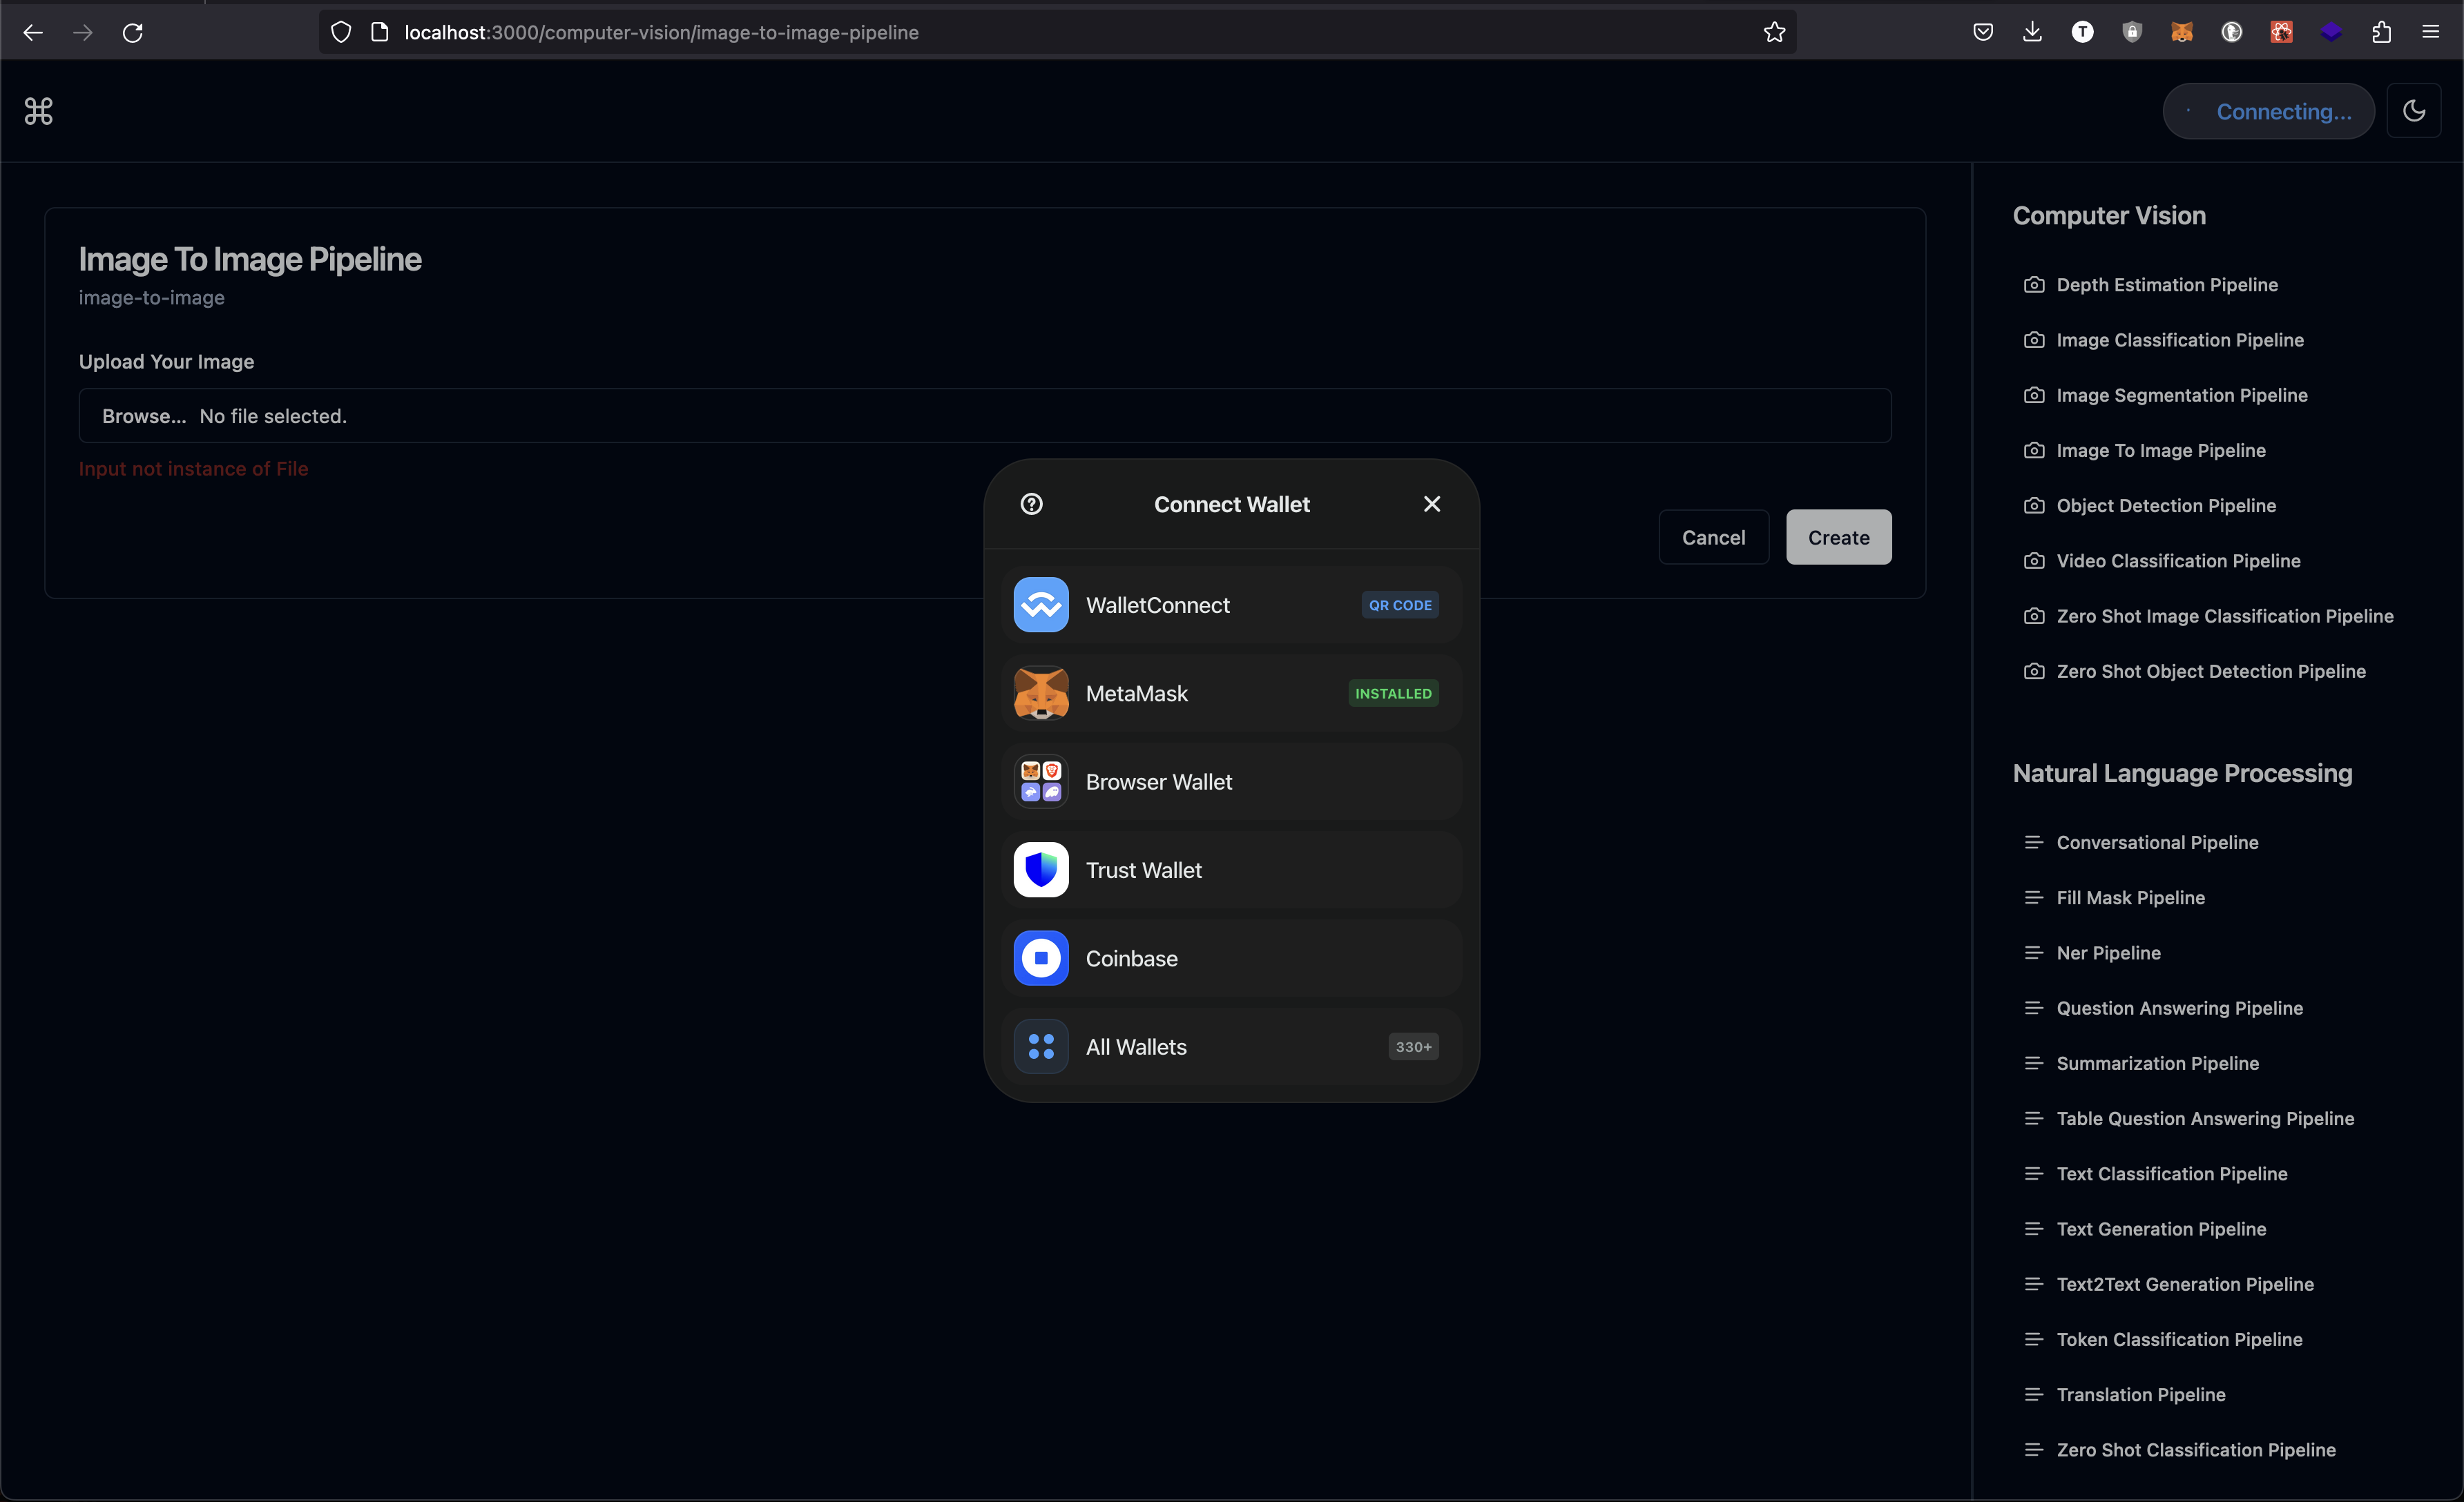The height and width of the screenshot is (1502, 2464).
Task: Open Translation Pipeline link
Action: tap(2140, 1394)
